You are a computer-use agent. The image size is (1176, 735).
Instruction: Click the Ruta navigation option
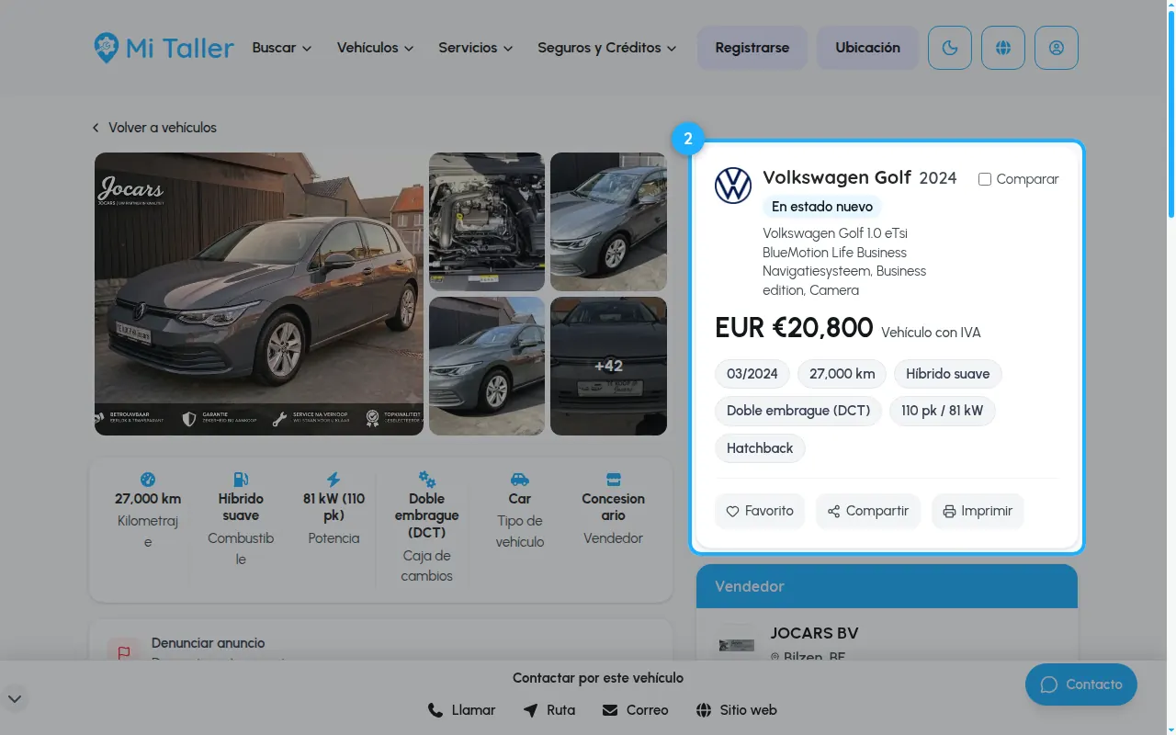(x=548, y=710)
